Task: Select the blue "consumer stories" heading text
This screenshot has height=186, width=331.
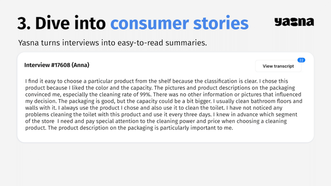Action: click(x=179, y=23)
